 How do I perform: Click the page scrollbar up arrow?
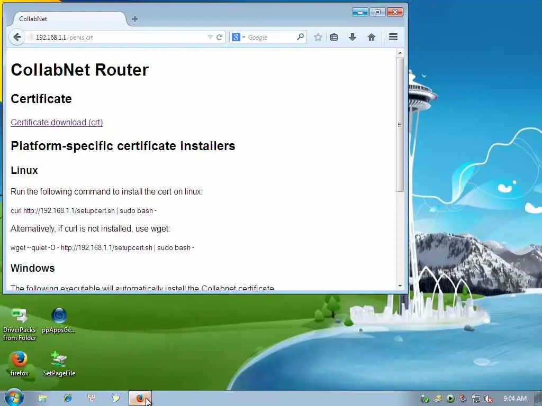click(x=400, y=53)
